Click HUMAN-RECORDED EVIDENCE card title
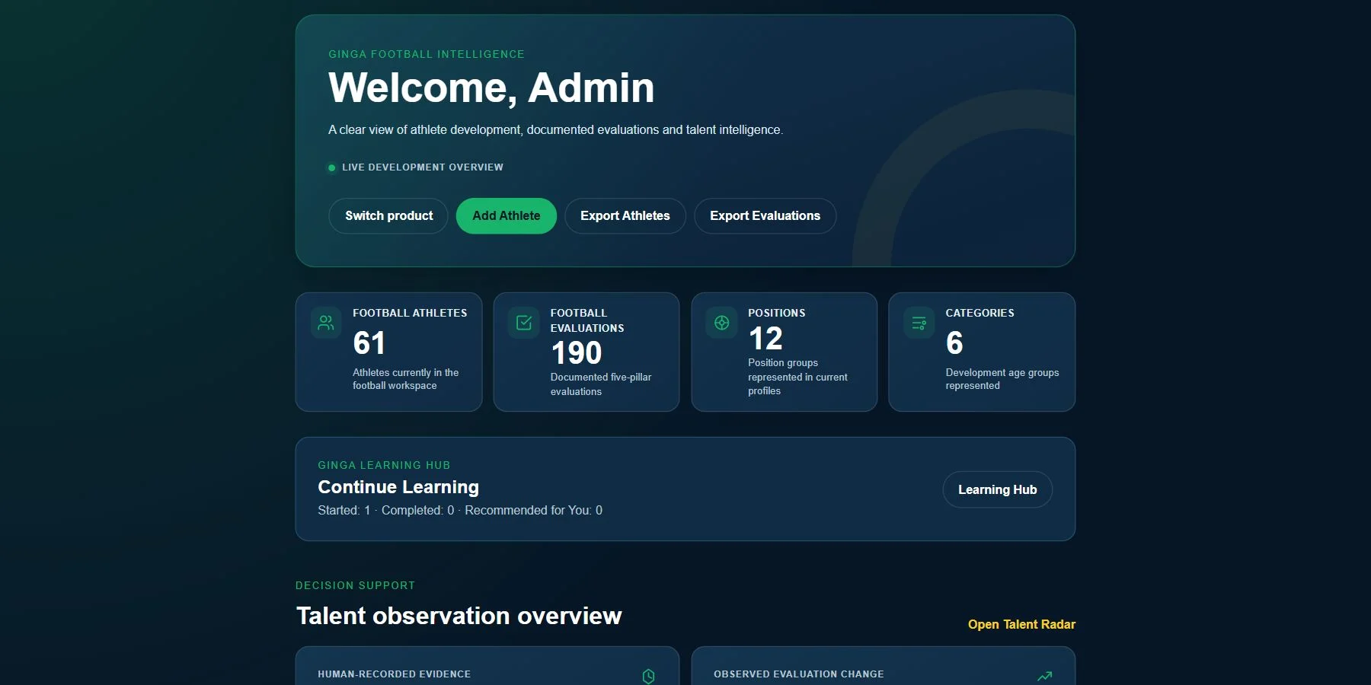The image size is (1371, 685). tap(394, 674)
